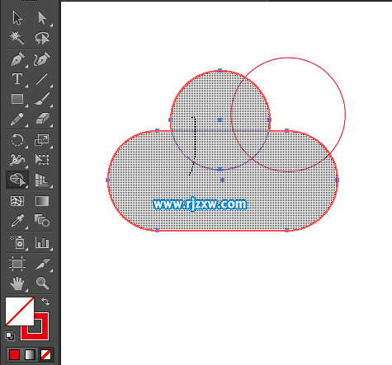This screenshot has width=392, height=365.
Task: Select the Selection tool black arrow
Action: click(17, 18)
